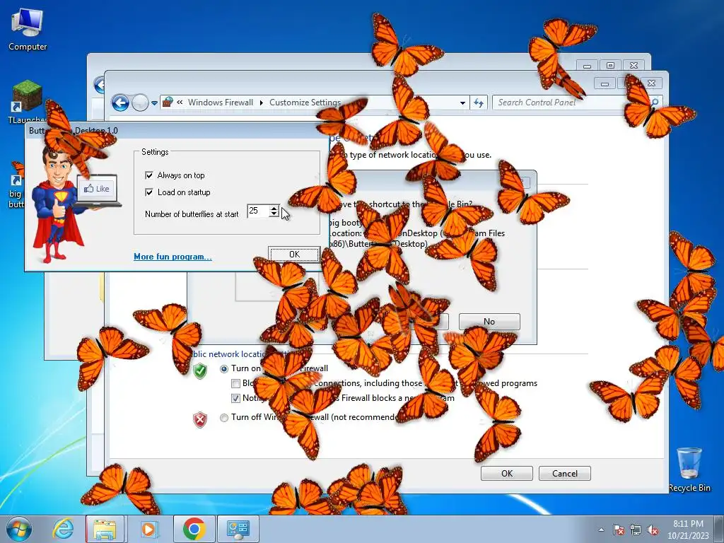Choose No in the shortcut dialog
The height and width of the screenshot is (543, 724).
[x=489, y=322]
